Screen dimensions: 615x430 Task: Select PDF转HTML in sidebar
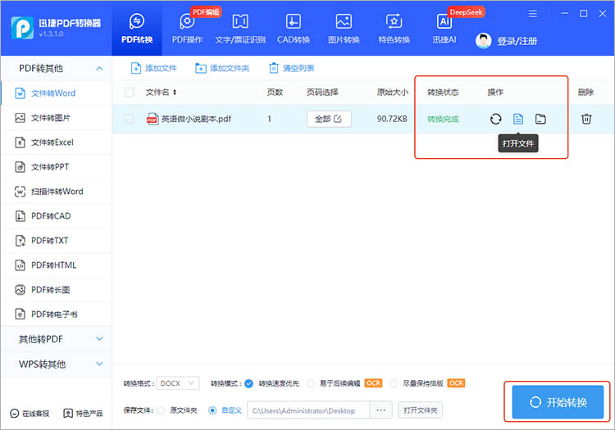click(56, 265)
